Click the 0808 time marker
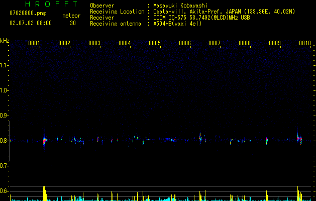The height and width of the screenshot is (201, 316). pyautogui.click(x=245, y=43)
